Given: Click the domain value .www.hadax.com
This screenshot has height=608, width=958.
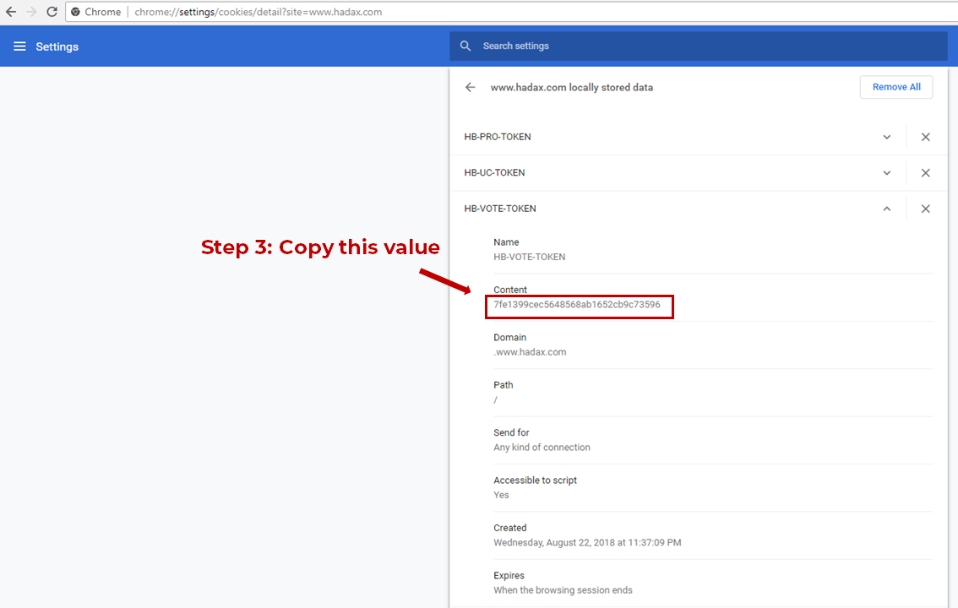Looking at the screenshot, I should [530, 352].
